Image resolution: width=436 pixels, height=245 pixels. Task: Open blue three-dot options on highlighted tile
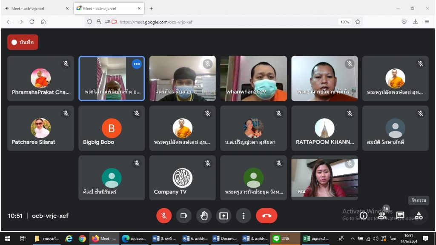click(137, 64)
